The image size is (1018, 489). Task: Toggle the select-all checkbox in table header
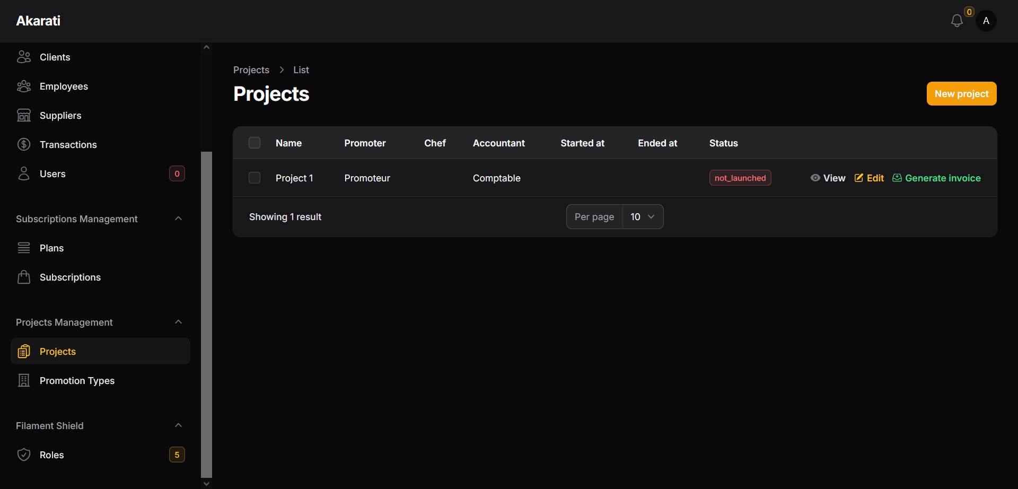(x=254, y=143)
